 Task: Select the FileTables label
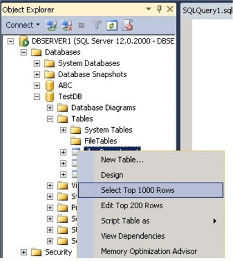[x=101, y=141]
